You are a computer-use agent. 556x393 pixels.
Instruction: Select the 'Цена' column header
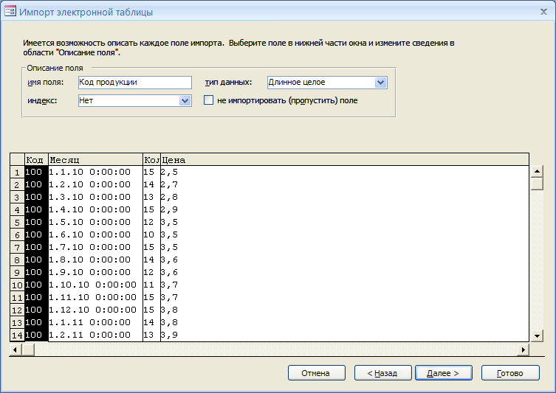pos(345,160)
